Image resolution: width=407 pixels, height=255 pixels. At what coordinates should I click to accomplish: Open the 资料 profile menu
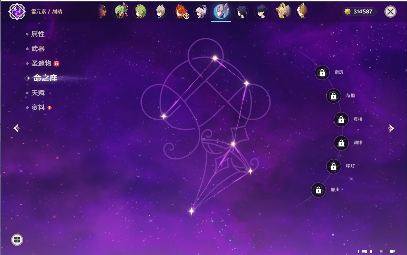(38, 107)
